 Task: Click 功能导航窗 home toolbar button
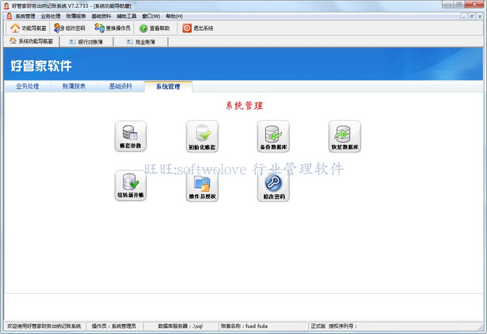click(29, 29)
